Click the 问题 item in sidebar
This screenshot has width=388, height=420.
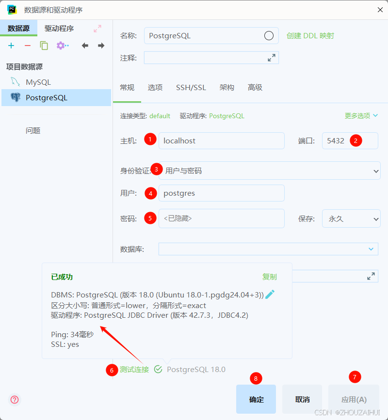(33, 131)
